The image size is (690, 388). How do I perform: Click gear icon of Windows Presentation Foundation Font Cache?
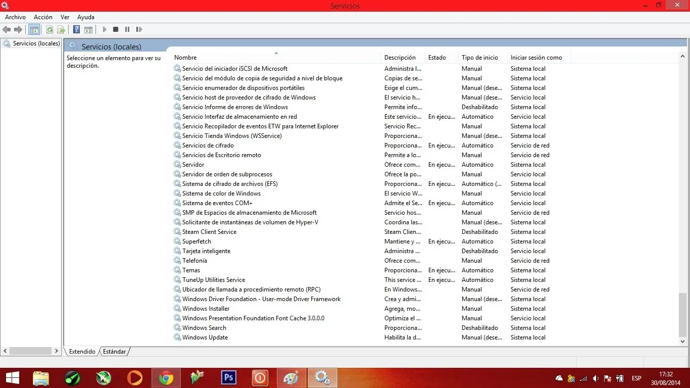(x=177, y=318)
